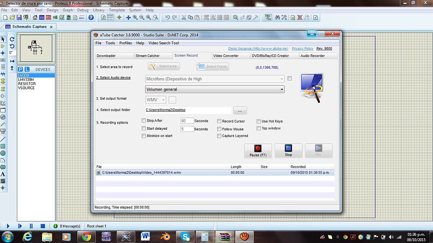Image resolution: width=433 pixels, height=243 pixels.
Task: Open the Proteus Debug menu
Action: coord(83,10)
